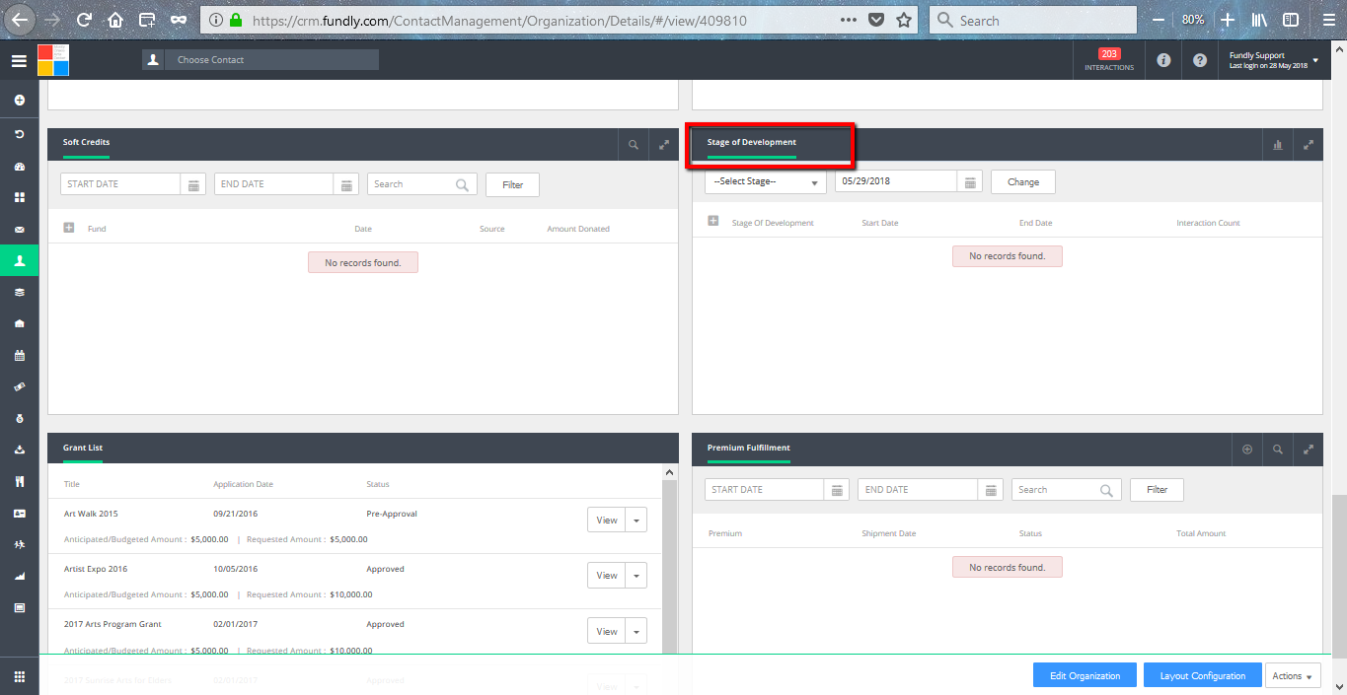This screenshot has width=1347, height=695.
Task: Click the search icon in Premium Fulfillment header
Action: 1278,450
